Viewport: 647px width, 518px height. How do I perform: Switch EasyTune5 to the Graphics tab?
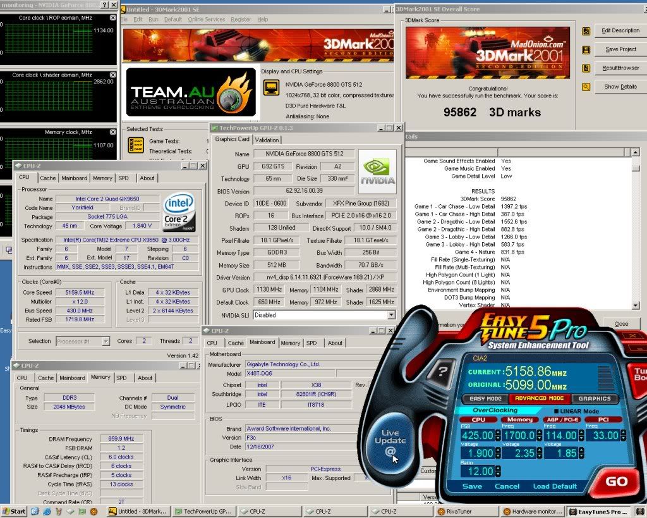tap(594, 398)
